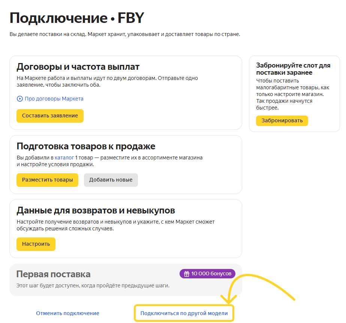Click the Договоры и частота выплат heading
The image size is (346, 323).
click(78, 67)
